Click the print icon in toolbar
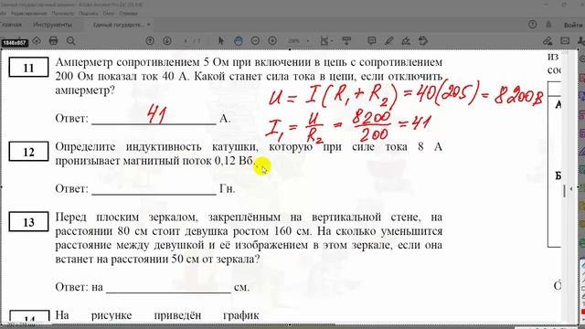 [53, 40]
